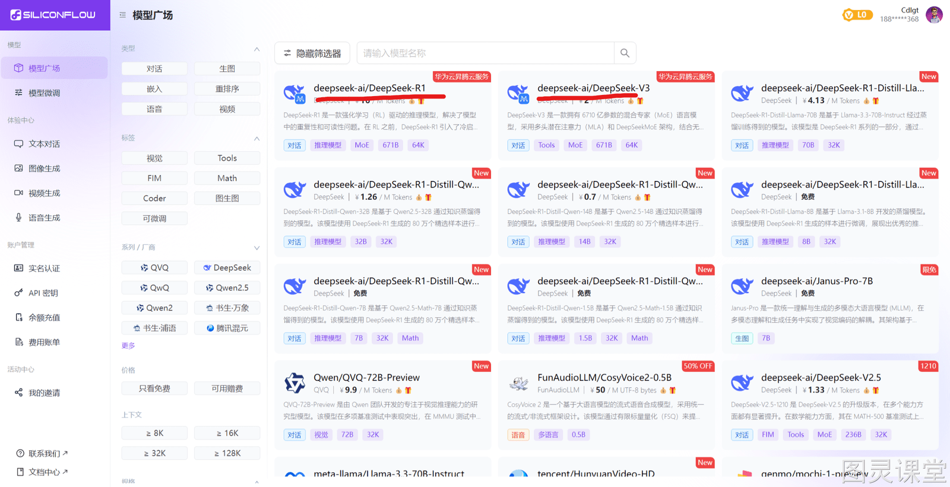
Task: Click the 费用账单 bill icon
Action: (x=19, y=342)
